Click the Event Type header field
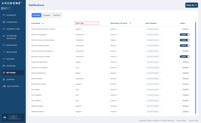This screenshot has height=123, width=201. [86, 23]
